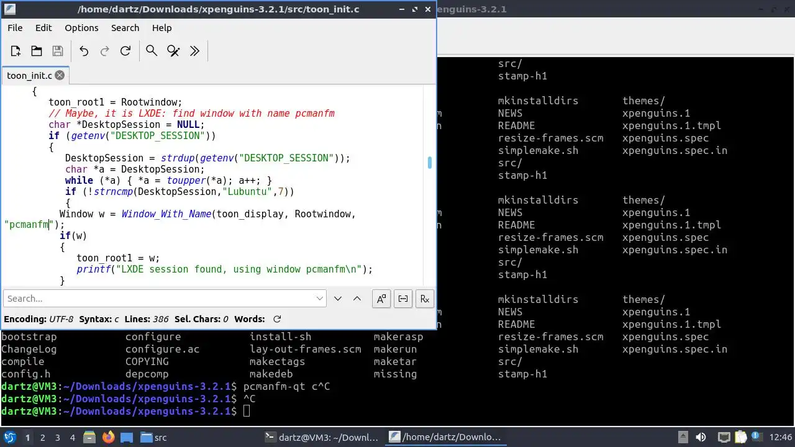Jump to line with the double-chevron icon
The height and width of the screenshot is (447, 795).
(194, 52)
